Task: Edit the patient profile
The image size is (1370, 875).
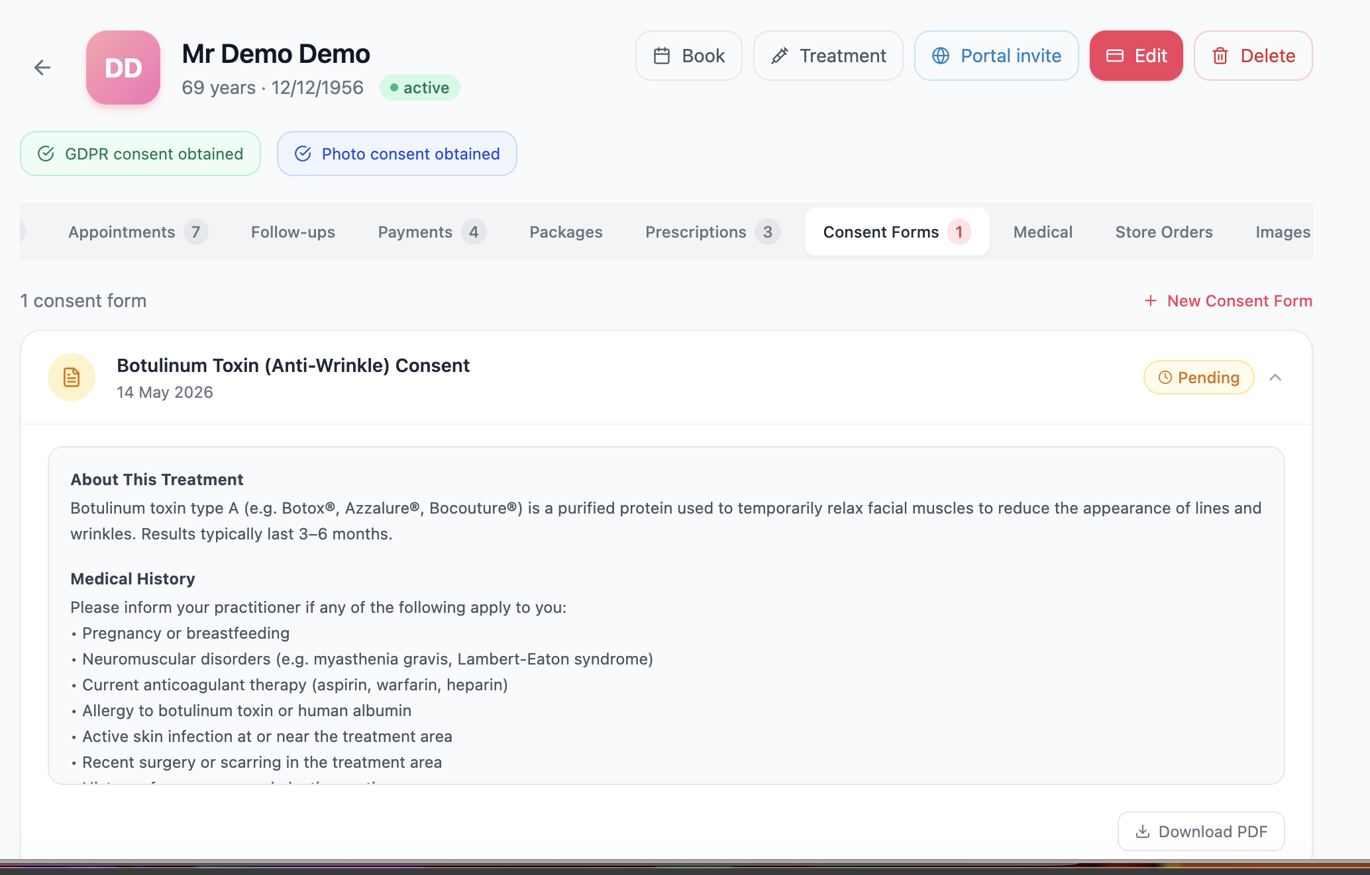Action: pos(1136,56)
